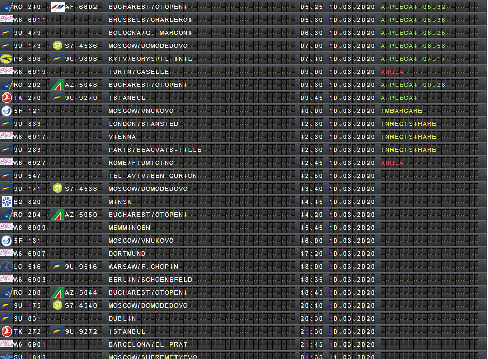This screenshot has height=359, width=488.
Task: Click departure time 20:30 for Dublin
Action: (311, 318)
